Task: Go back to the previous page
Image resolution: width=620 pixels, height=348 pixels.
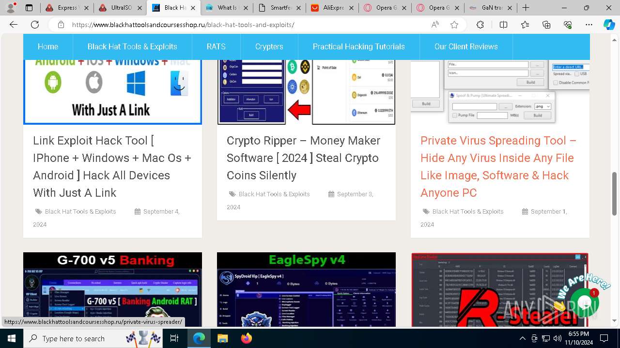Action: point(14,25)
